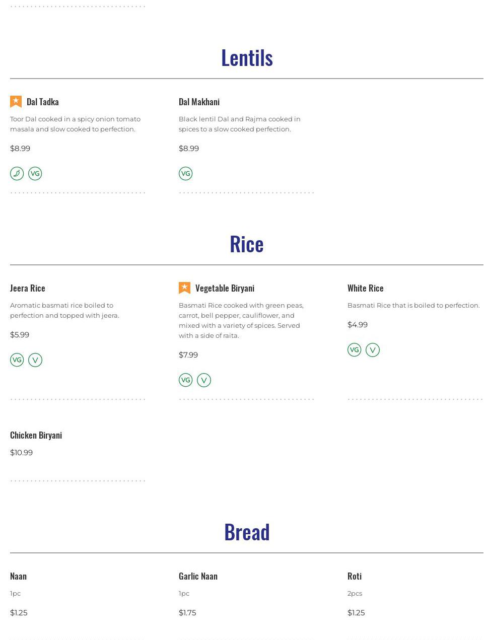Select the Roti item title
Viewport: 486px width, 640px height.
point(355,576)
